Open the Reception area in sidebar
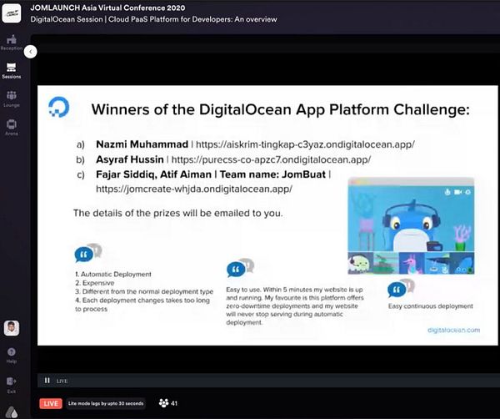Screen dimensions: 500x419 [x=12, y=43]
